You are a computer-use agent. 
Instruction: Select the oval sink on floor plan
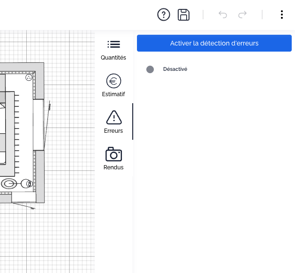[9, 183]
